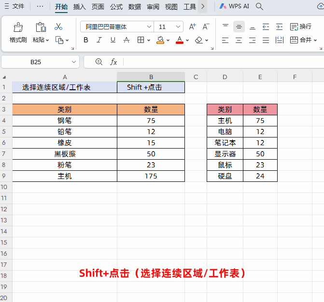Decrease font size with A- icon
The height and width of the screenshot is (302, 324).
coord(206,27)
